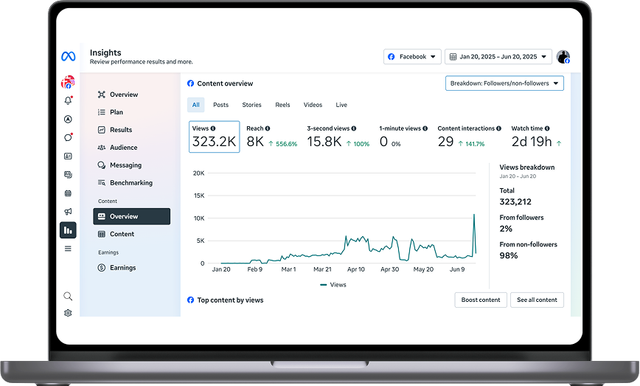Open the hamburger All tools menu
The width and height of the screenshot is (640, 386).
click(68, 249)
